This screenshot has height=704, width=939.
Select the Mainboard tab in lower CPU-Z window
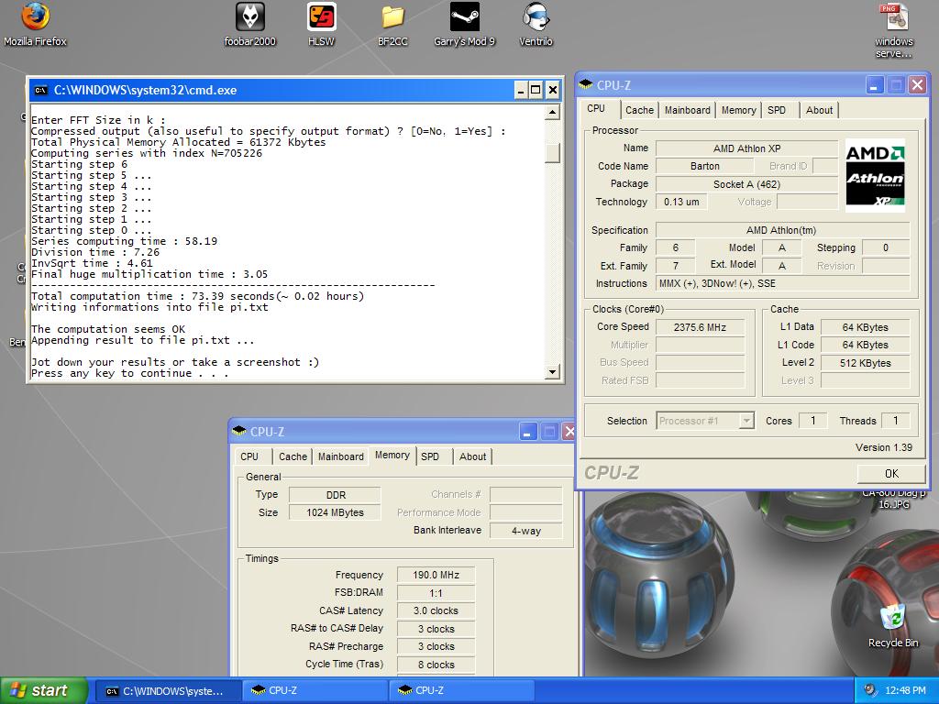coord(340,456)
